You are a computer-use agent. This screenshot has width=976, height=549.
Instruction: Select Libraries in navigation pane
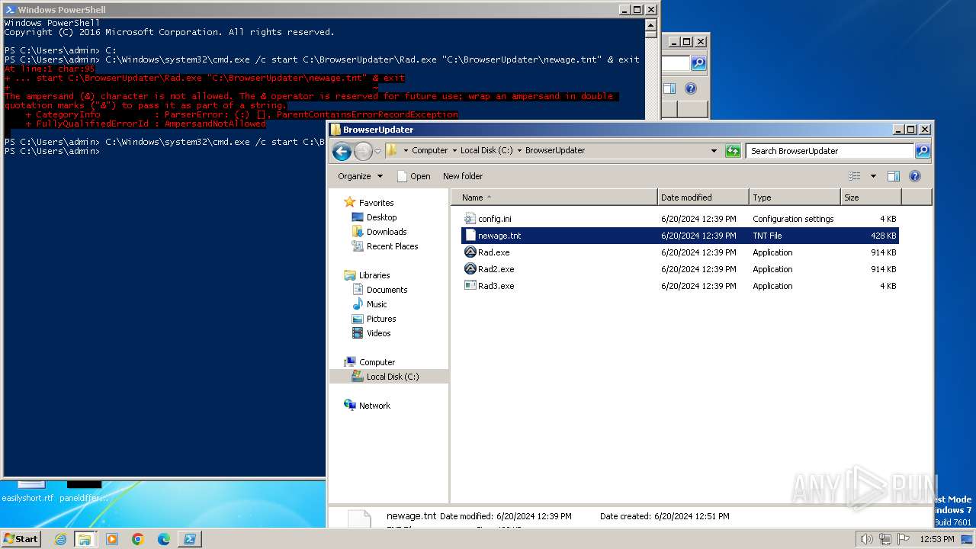click(374, 275)
